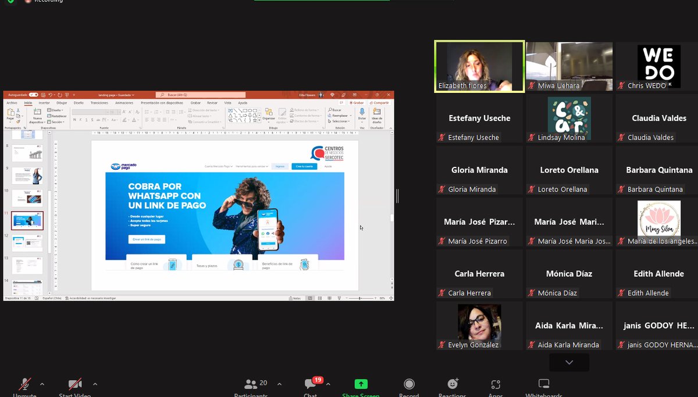Click Estefany Useche participant name label

coord(473,138)
